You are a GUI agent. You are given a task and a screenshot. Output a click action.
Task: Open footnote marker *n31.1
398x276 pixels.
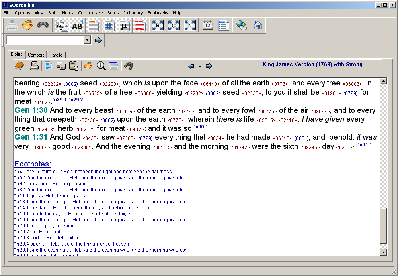pyautogui.click(x=365, y=145)
